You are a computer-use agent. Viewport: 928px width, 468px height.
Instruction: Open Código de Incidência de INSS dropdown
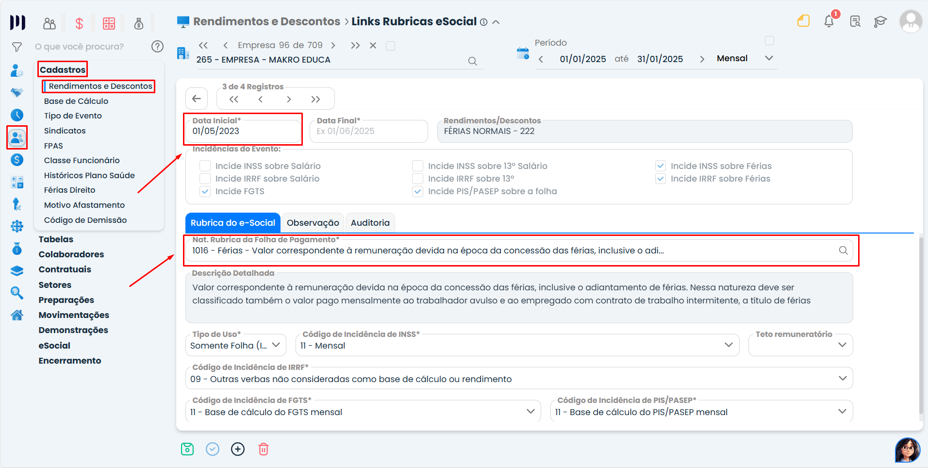[x=517, y=345]
